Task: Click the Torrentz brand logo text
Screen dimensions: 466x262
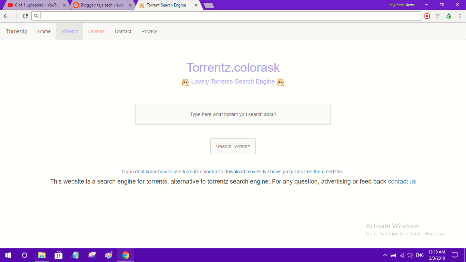Action: (16, 31)
